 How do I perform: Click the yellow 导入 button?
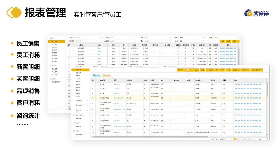tap(217, 70)
